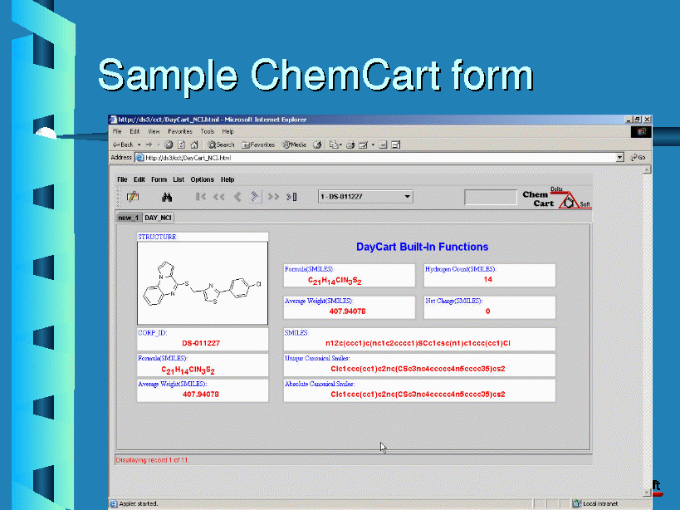
Task: Click the browser Forward arrow
Action: coord(149,145)
